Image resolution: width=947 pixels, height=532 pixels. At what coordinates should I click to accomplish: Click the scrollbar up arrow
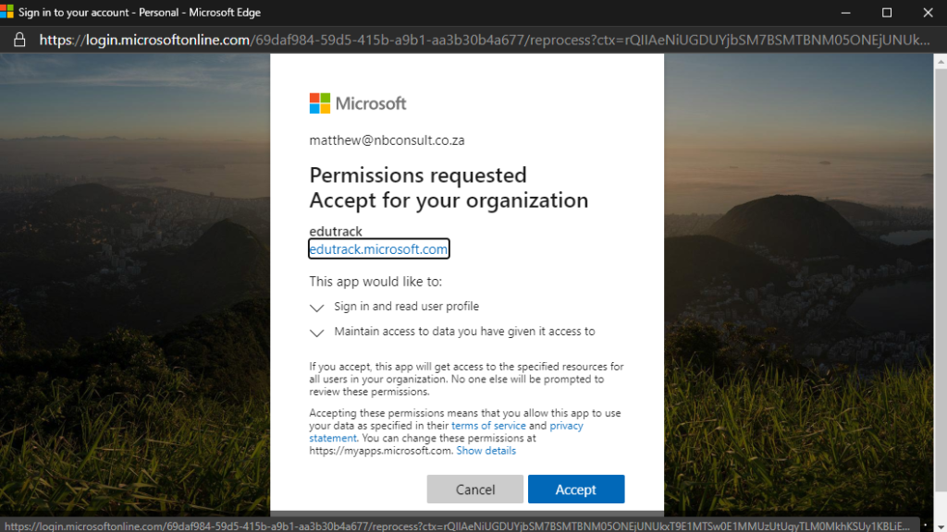(941, 62)
